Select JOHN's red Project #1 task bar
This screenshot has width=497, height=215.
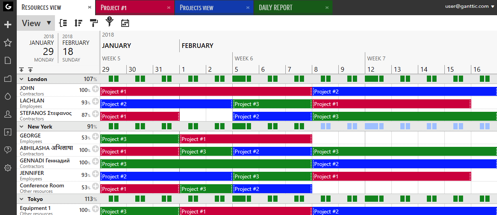click(x=206, y=92)
